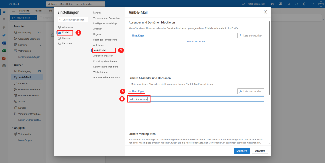Open the To Do checkmark app icon
This screenshot has width=325, height=163.
4,35
